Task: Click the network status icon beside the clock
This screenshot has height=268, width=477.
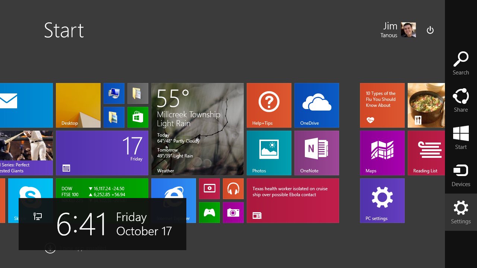Action: click(38, 216)
